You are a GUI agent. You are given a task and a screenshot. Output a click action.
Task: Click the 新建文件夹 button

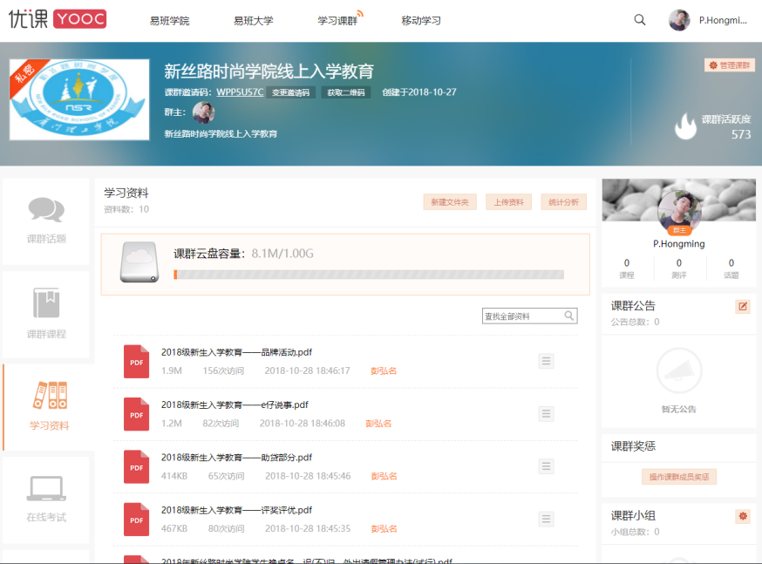click(x=450, y=202)
